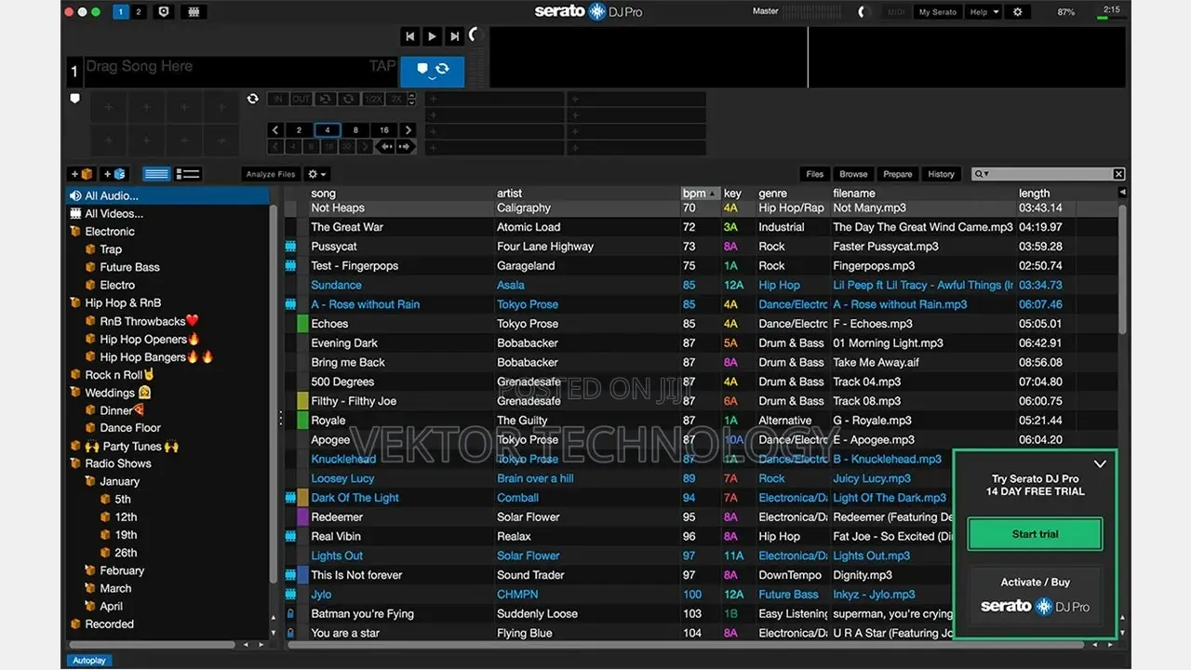Set loop OUT point

tap(301, 99)
